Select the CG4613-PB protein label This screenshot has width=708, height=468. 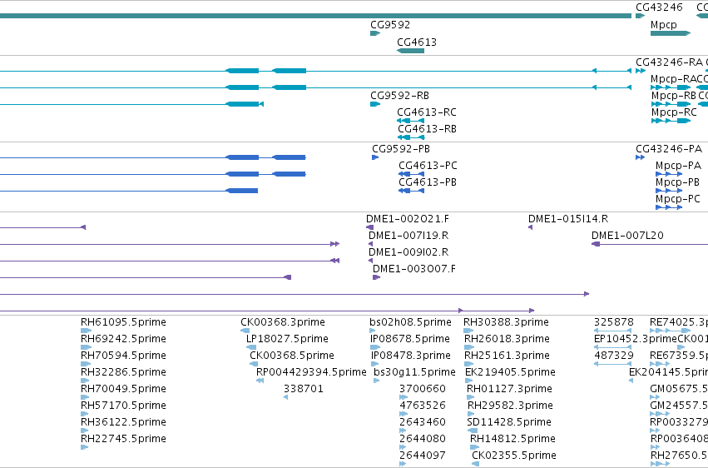coord(428,182)
